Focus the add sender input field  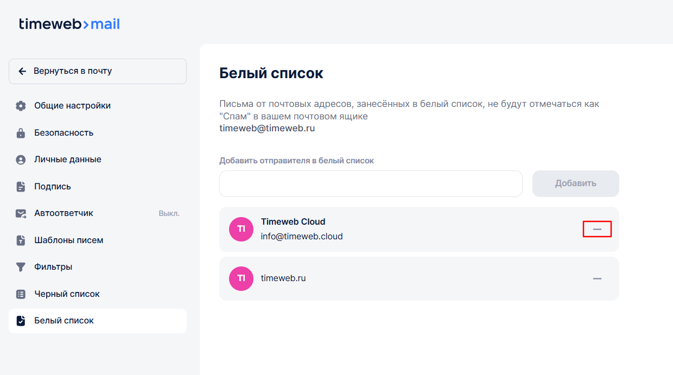pyautogui.click(x=371, y=183)
